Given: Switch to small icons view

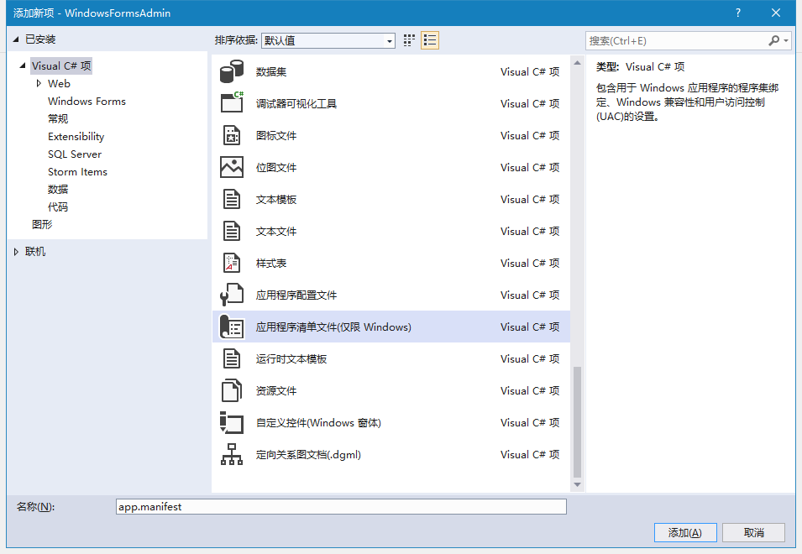Looking at the screenshot, I should pos(409,39).
